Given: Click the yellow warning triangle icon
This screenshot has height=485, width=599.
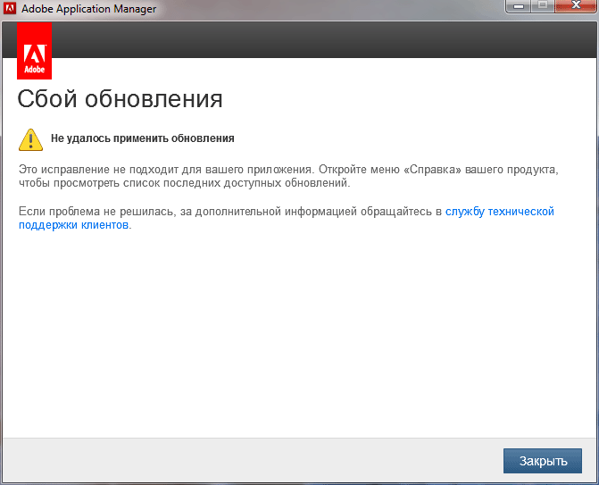Looking at the screenshot, I should pos(30,140).
